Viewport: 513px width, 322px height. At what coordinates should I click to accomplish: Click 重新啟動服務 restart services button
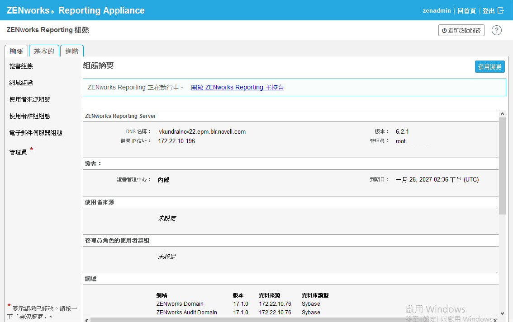click(461, 30)
